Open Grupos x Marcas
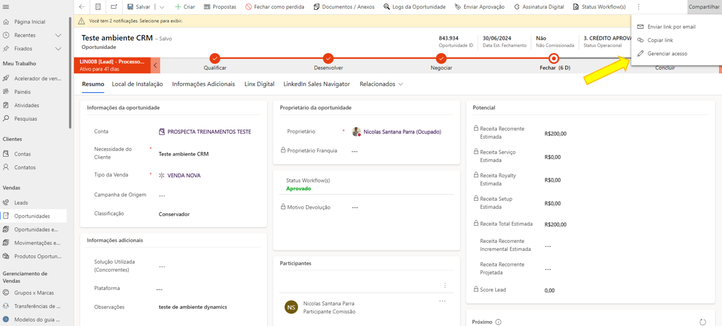This screenshot has width=722, height=326. coord(33,293)
